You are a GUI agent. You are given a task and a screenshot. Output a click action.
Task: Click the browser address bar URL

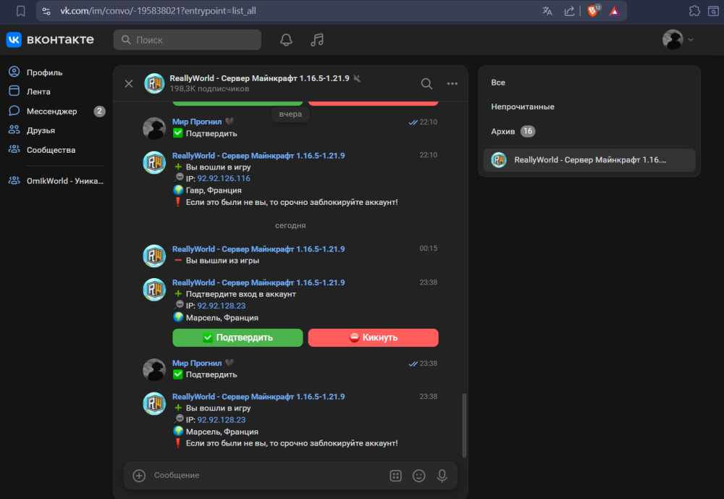click(x=158, y=11)
